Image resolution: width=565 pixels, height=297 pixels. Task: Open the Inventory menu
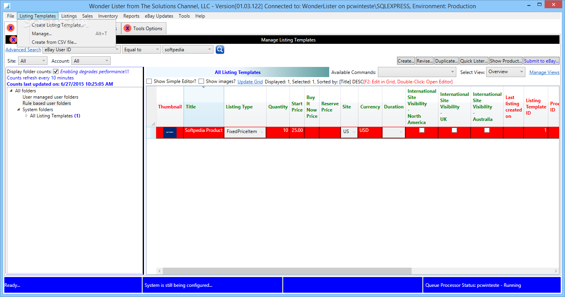point(108,16)
